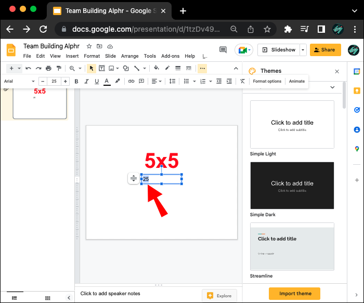Toggle Bold formatting
This screenshot has height=303, width=364.
pyautogui.click(x=76, y=81)
